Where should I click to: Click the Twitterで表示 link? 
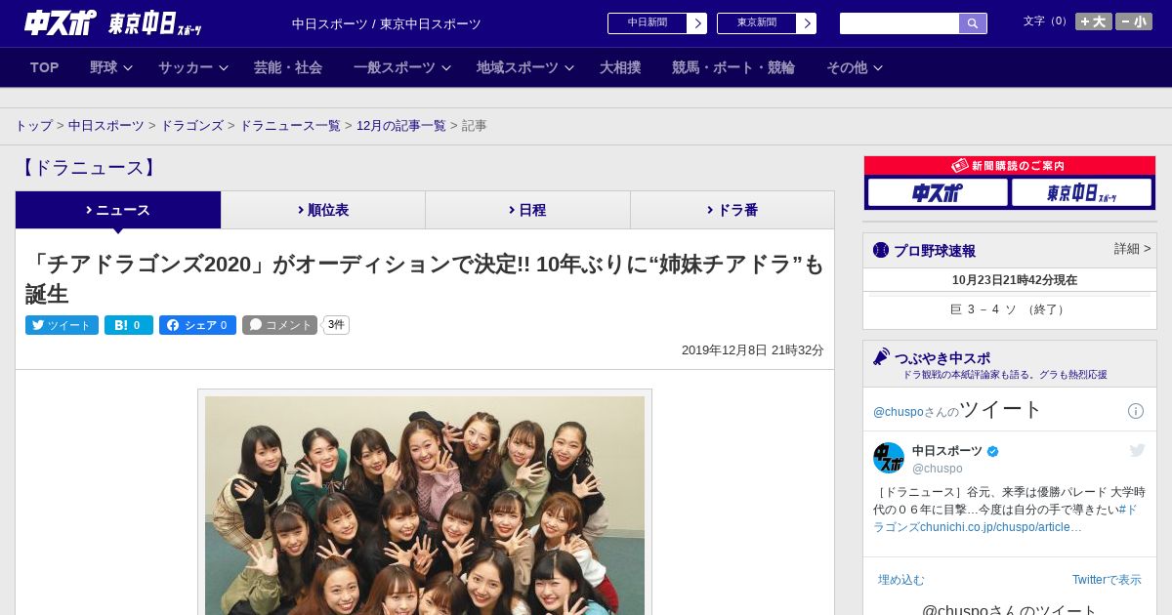[1107, 580]
